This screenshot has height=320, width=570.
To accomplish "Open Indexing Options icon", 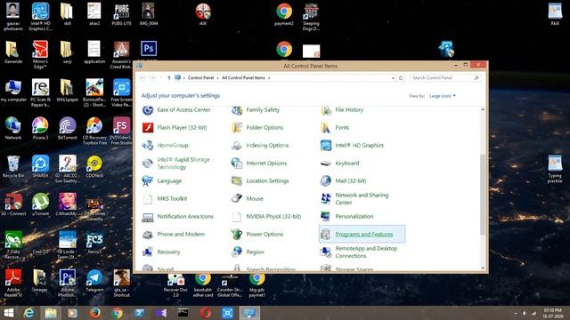I will pos(237,146).
